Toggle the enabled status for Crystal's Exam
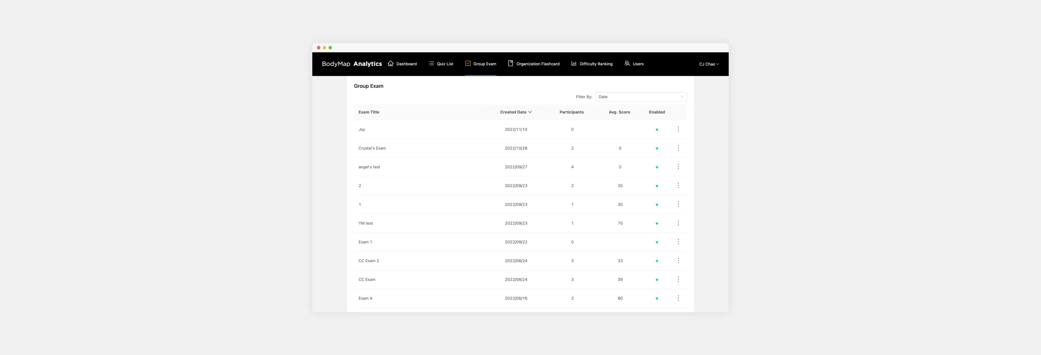This screenshot has height=355, width=1041. [657, 148]
